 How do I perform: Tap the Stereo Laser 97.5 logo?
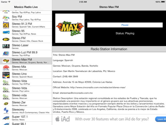click(6, 46)
